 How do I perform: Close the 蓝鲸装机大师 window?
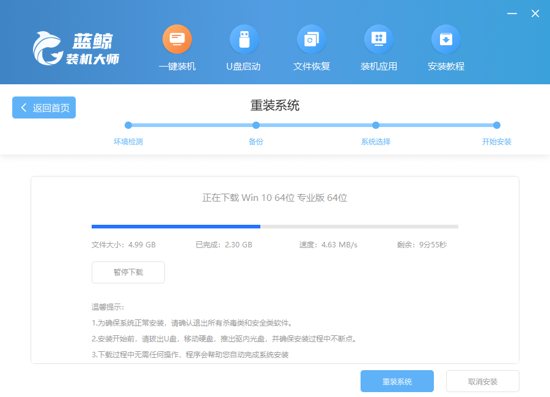click(535, 13)
